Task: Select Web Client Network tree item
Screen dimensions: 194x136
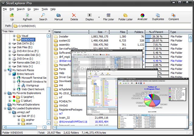Action: (x=33, y=89)
